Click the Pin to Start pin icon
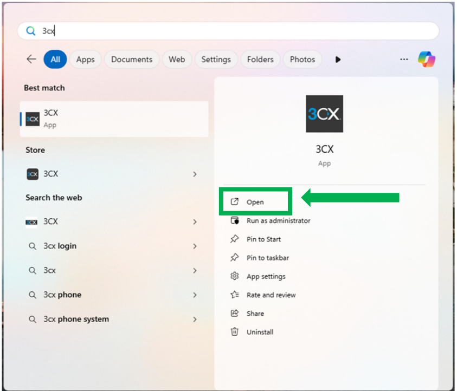The image size is (457, 391). 235,239
